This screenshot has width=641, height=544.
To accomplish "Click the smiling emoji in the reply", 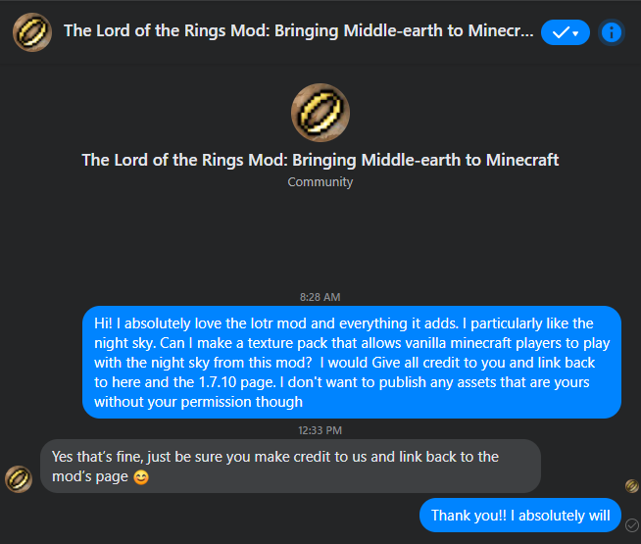I will [x=141, y=477].
